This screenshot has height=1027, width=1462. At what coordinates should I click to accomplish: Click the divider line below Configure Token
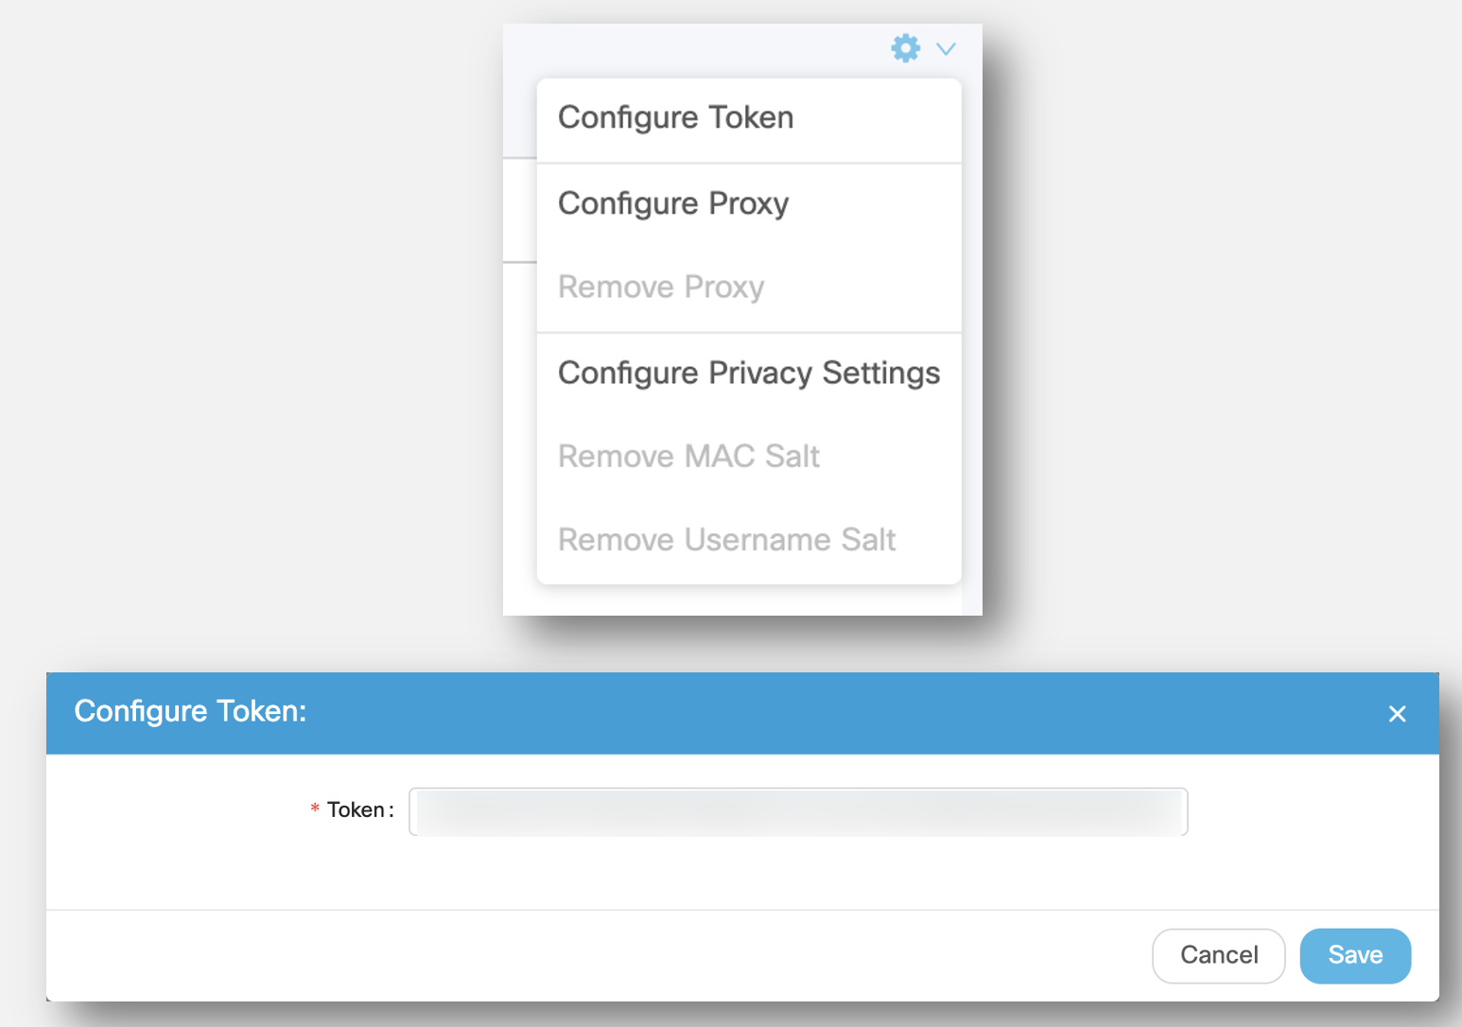coord(748,164)
